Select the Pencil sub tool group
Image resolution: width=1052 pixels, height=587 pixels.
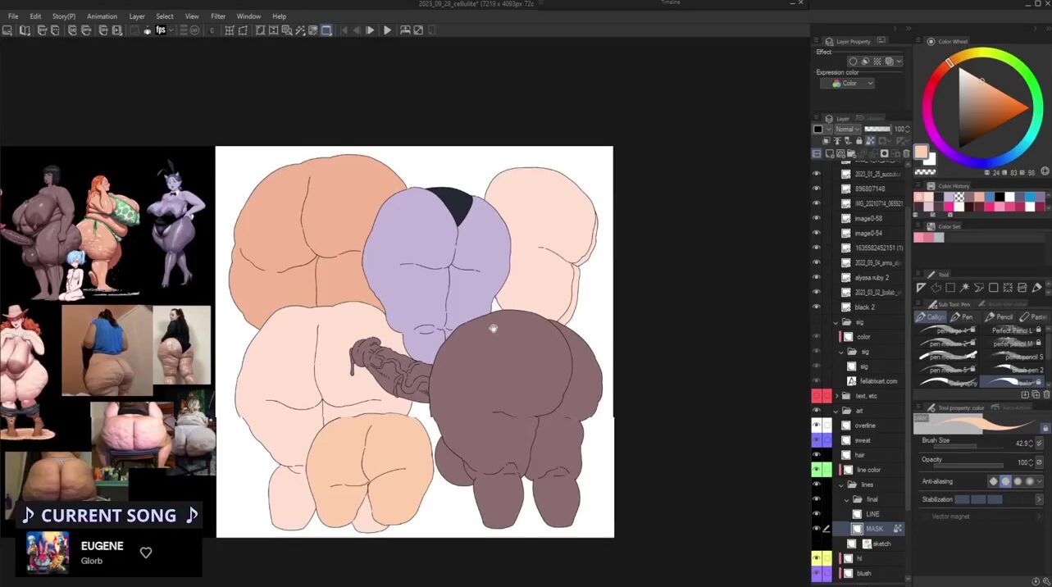[999, 317]
